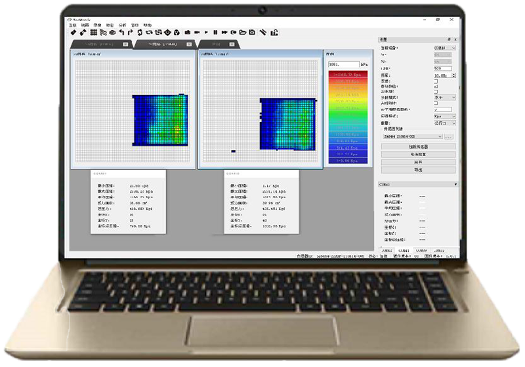
Task: Click the fast-forward toolbar icon
Action: point(224,32)
